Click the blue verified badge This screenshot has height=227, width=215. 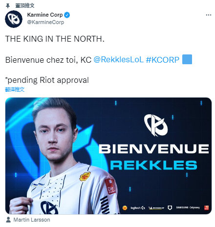pyautogui.click(x=67, y=15)
